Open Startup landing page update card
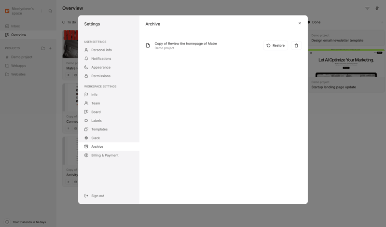Screen dimensions: 386x227 pos(346,71)
